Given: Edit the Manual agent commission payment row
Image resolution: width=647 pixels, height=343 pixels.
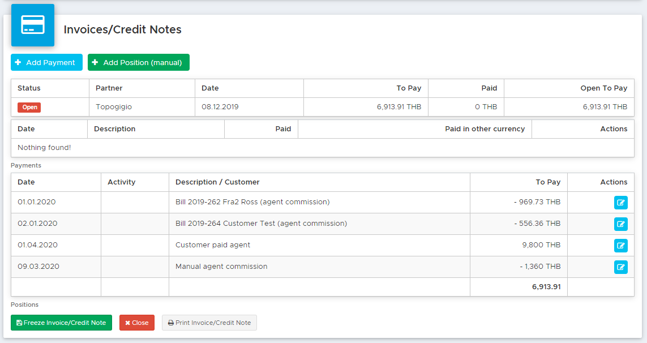Looking at the screenshot, I should point(620,267).
